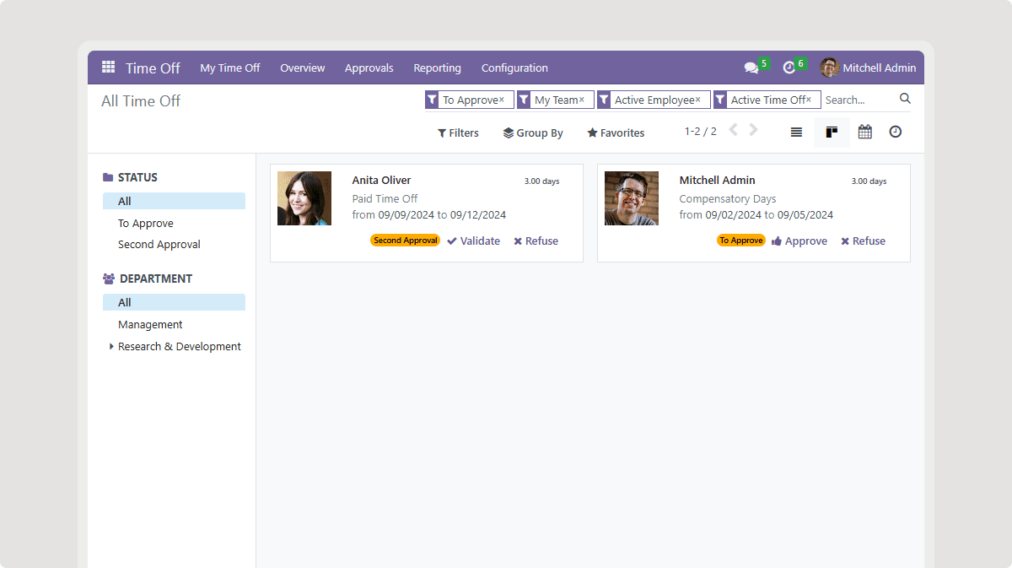The image size is (1012, 568).
Task: Remove the Active Employee filter tag
Action: coord(697,100)
